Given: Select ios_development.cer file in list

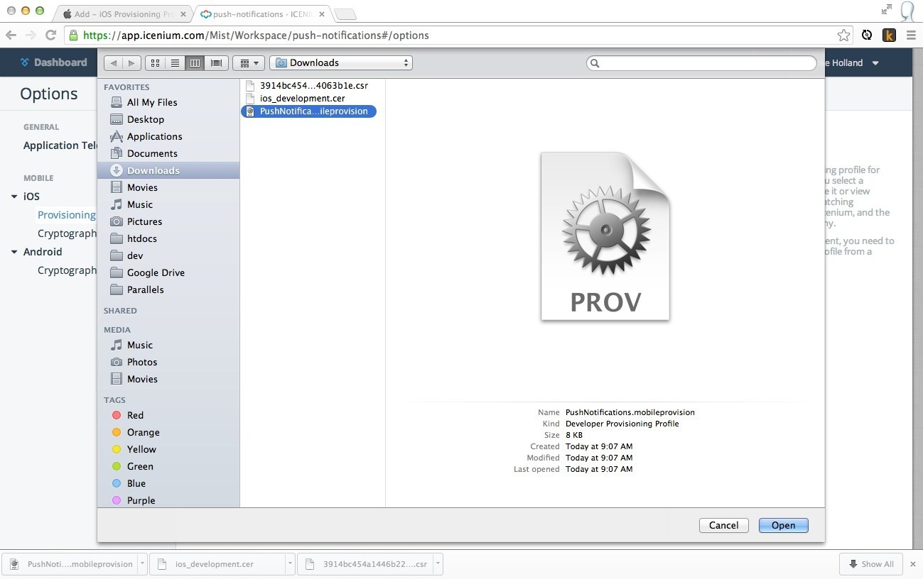Looking at the screenshot, I should point(303,98).
